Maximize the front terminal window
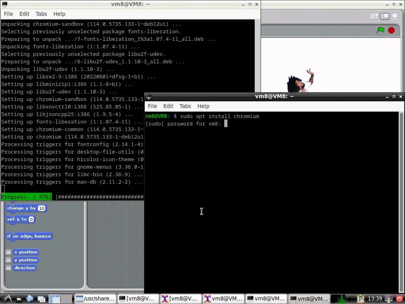The image size is (405, 304). [394, 97]
